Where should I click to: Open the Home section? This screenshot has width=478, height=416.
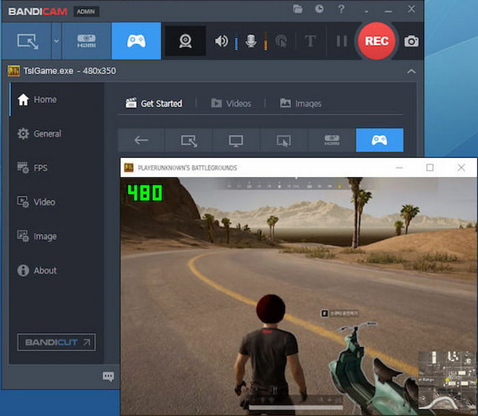[57, 100]
